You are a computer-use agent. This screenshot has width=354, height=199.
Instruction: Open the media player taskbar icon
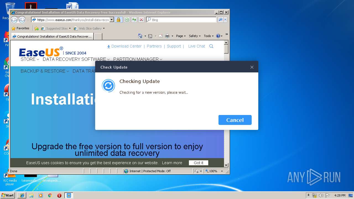(41, 195)
